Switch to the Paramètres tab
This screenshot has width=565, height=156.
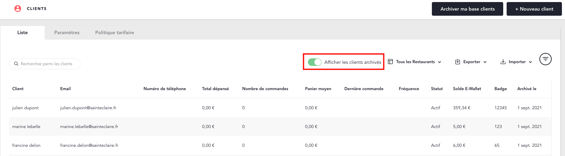(x=67, y=32)
